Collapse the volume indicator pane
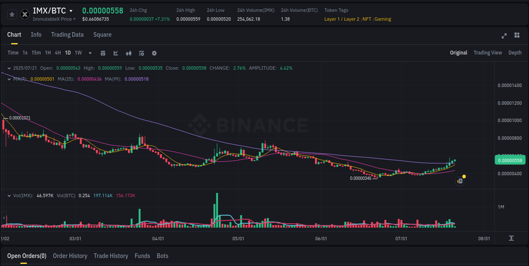Viewport: 529px width, 266px height. [x=9, y=195]
